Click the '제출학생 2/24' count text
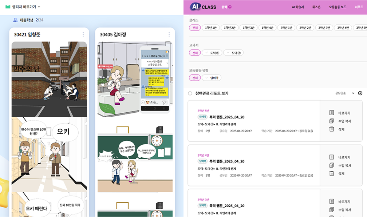This screenshot has width=367, height=217. [x=31, y=20]
